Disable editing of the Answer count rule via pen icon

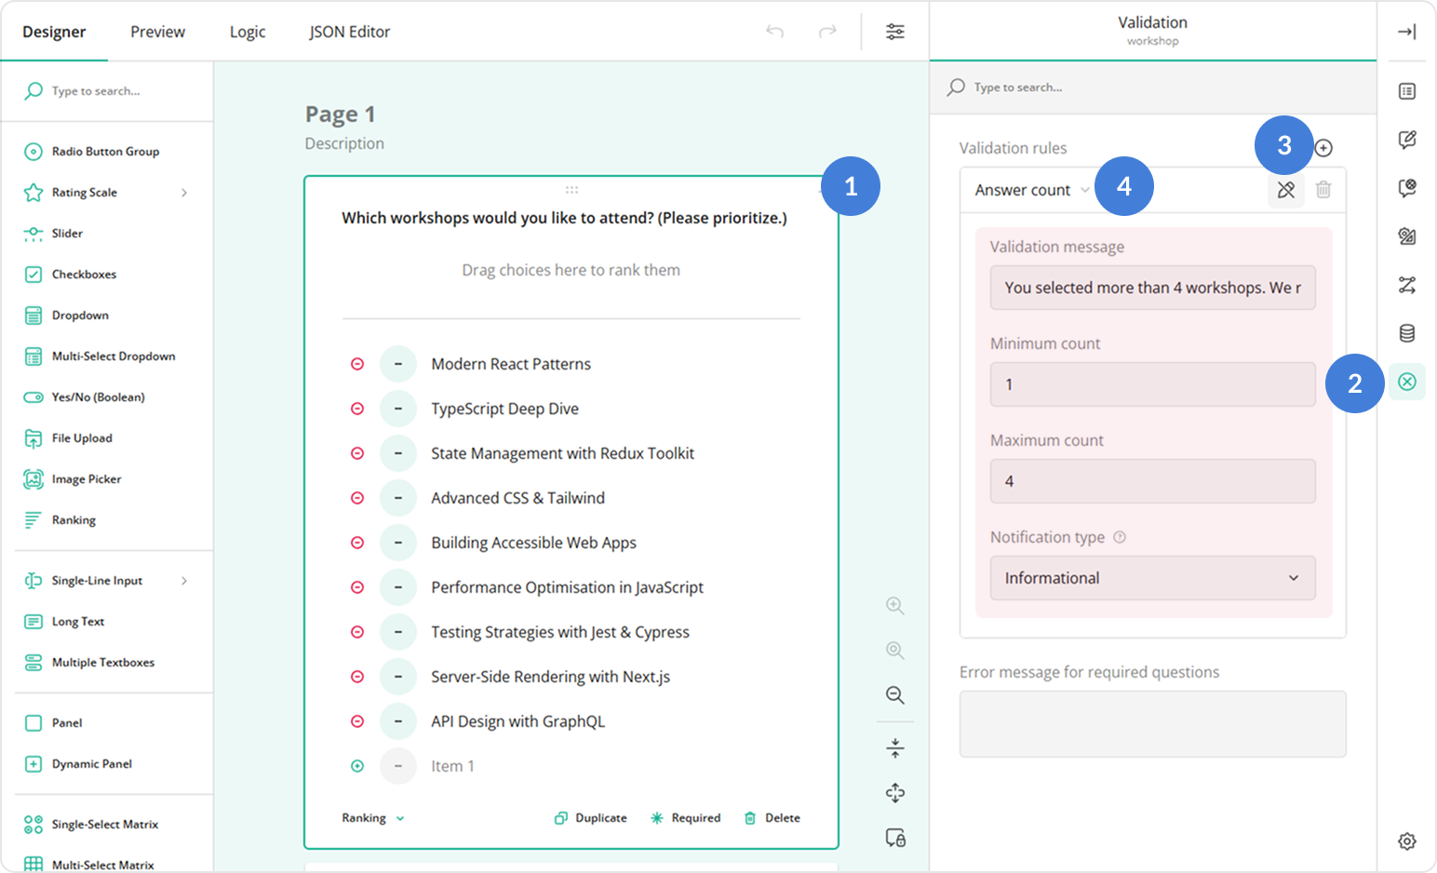[1286, 189]
